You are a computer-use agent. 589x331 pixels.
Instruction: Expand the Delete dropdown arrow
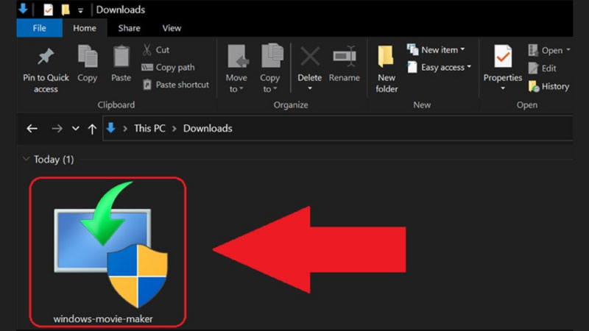click(x=309, y=89)
